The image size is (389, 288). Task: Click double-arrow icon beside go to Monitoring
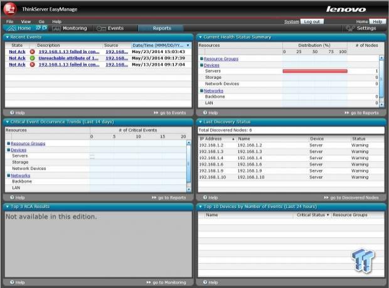pyautogui.click(x=148, y=282)
